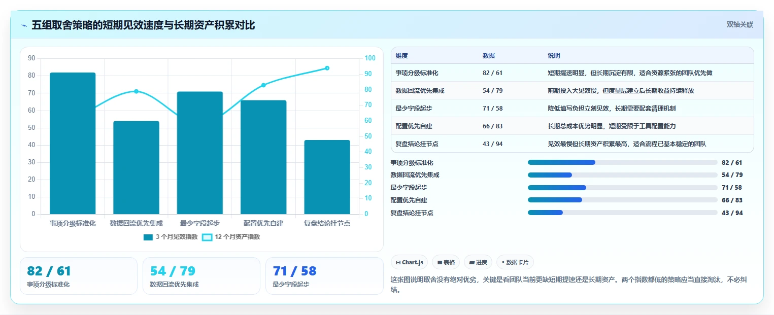The height and width of the screenshot is (315, 774).
Task: Select 事项分级标准化 cell in the table
Action: click(417, 73)
